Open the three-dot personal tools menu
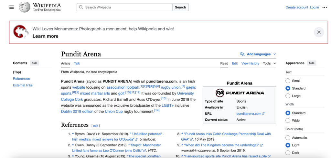Screen dimensions: 331x158 (x=325, y=7)
